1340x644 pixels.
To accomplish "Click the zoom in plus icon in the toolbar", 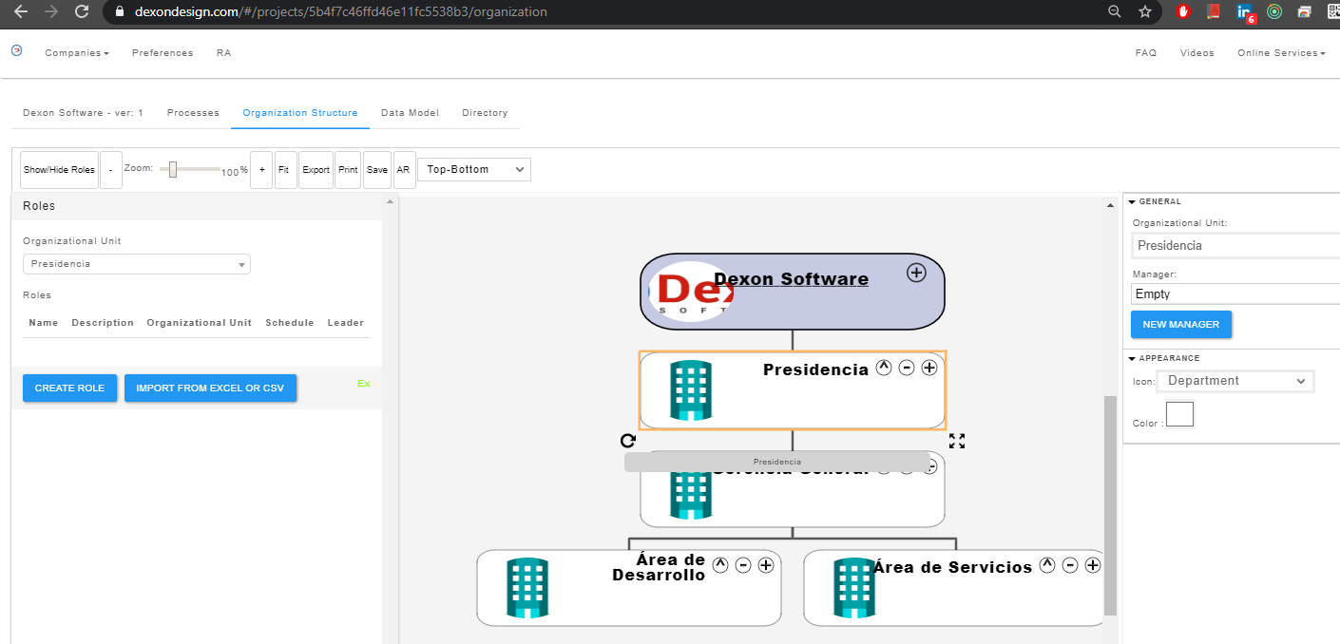I will [x=261, y=169].
